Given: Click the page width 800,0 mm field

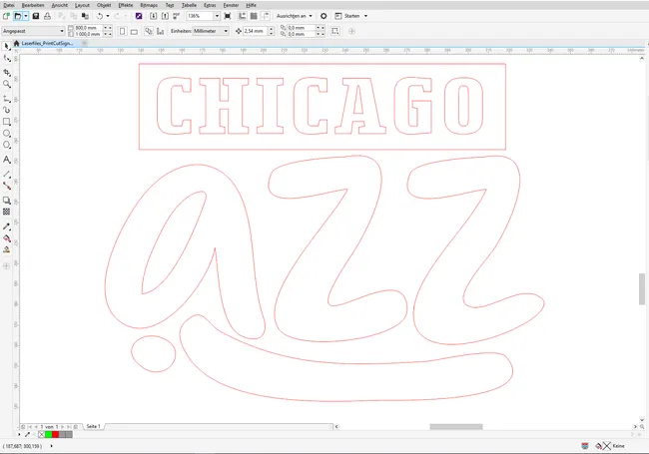Looking at the screenshot, I should [x=88, y=28].
